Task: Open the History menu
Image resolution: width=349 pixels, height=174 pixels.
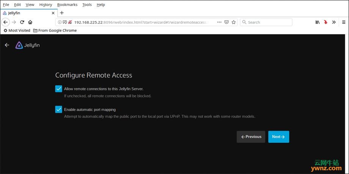Action: coord(46,5)
